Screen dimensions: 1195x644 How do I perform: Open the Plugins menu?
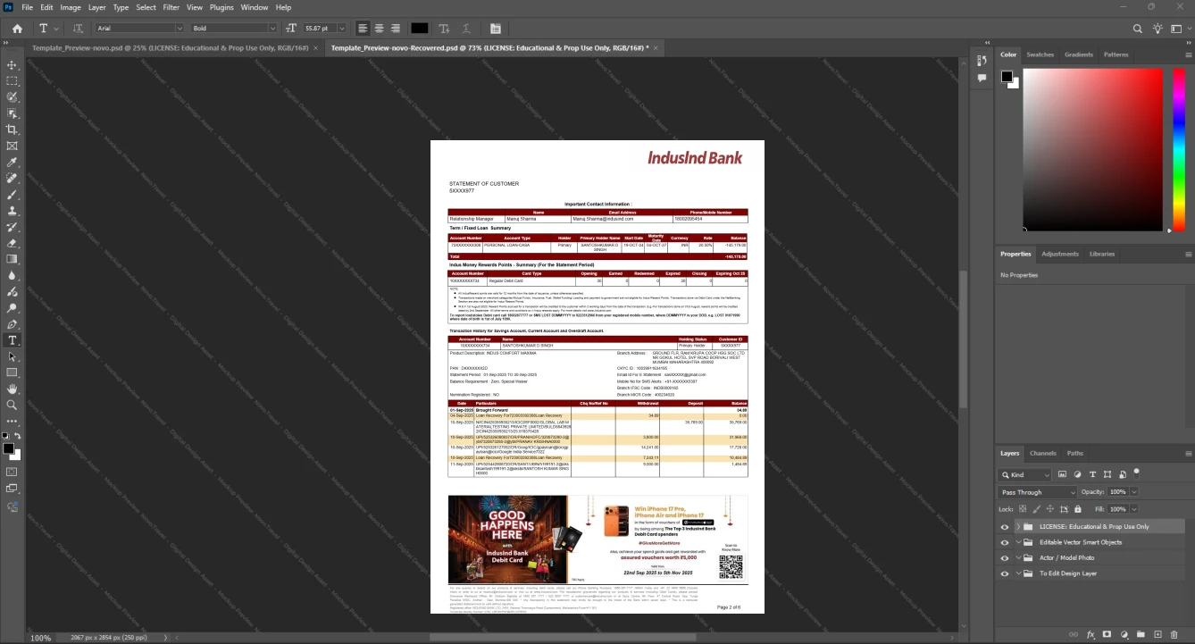(221, 7)
